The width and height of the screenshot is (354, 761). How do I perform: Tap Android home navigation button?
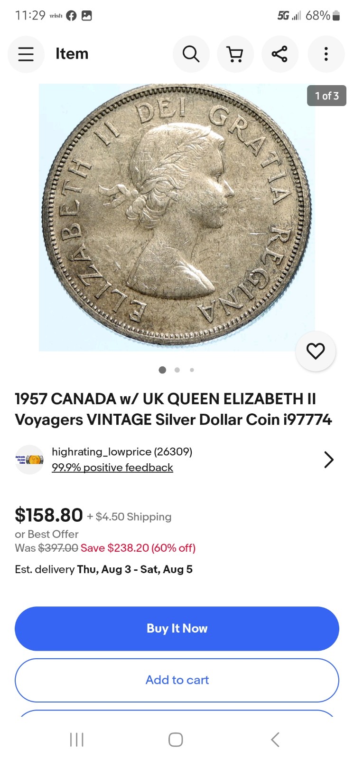tap(176, 740)
